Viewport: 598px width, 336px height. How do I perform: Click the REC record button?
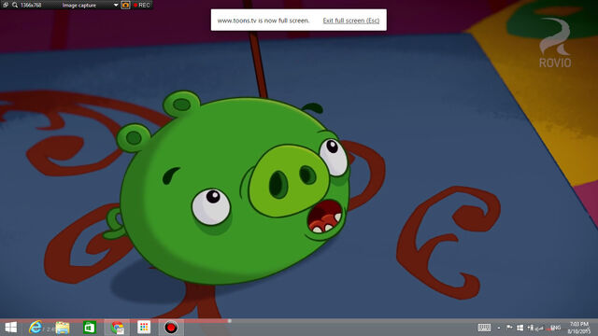142,5
